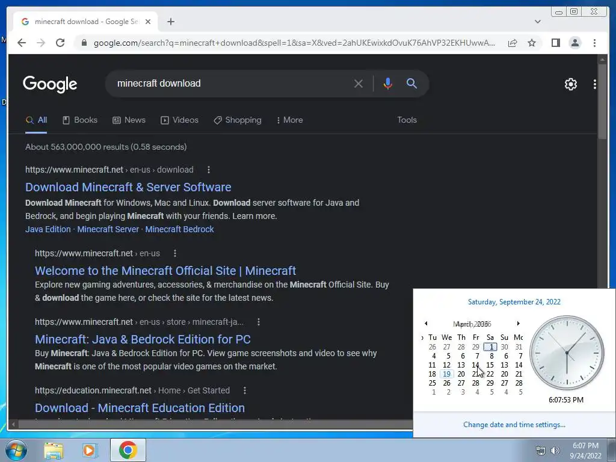
Task: Click the analog clock face
Action: point(567,353)
